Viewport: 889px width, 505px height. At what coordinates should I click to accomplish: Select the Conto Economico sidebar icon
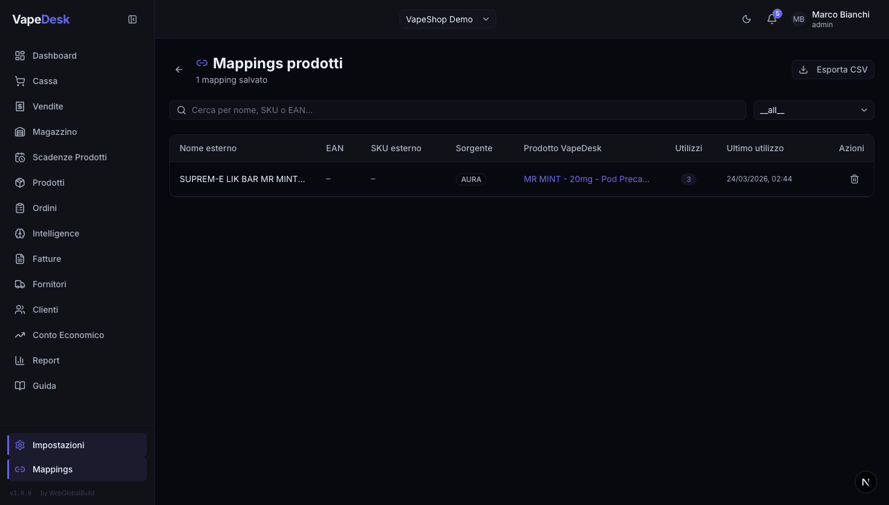pos(19,334)
